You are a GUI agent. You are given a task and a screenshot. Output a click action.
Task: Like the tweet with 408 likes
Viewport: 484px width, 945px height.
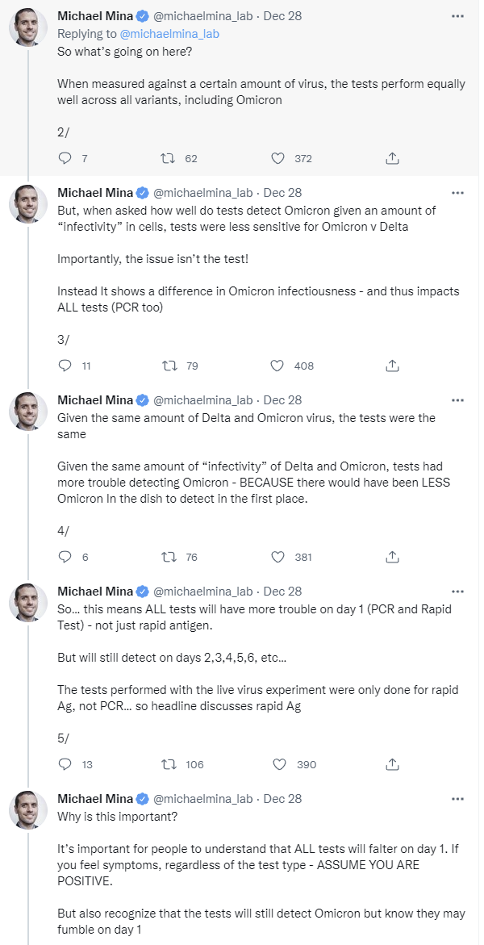click(x=278, y=366)
